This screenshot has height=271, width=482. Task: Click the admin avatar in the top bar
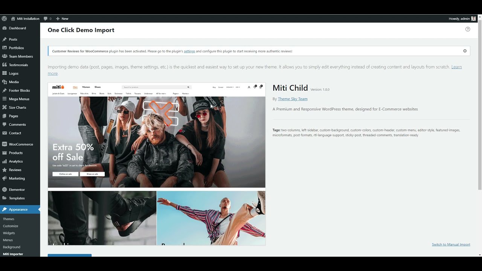pyautogui.click(x=473, y=18)
